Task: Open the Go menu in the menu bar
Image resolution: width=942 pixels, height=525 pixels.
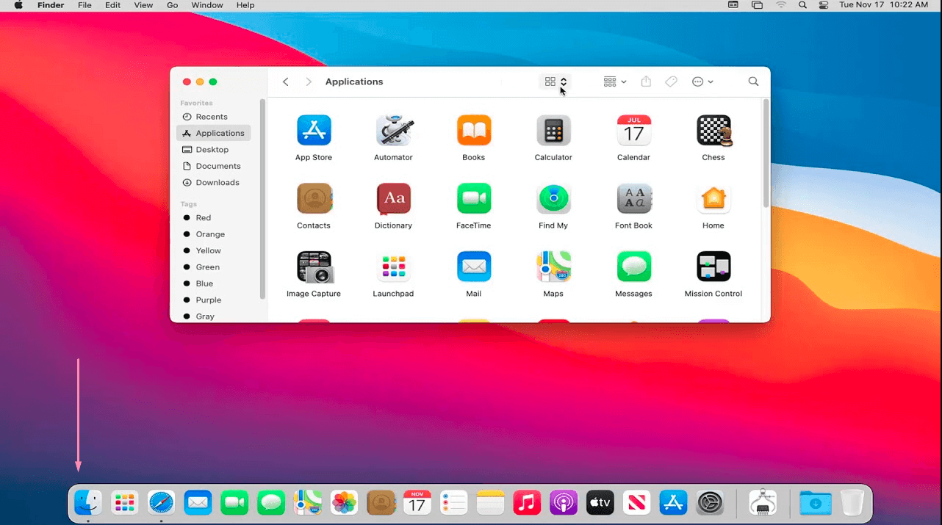Action: click(172, 5)
